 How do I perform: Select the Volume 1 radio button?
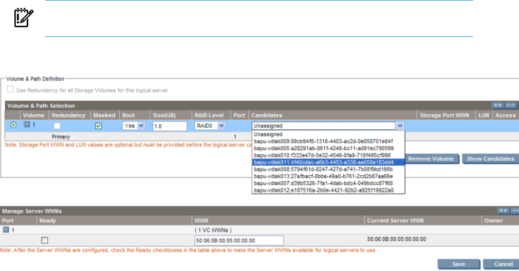[13, 126]
